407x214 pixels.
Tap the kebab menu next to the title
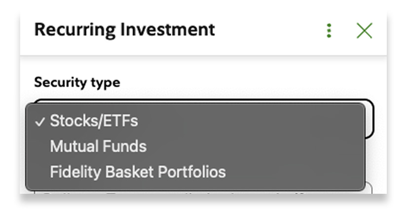point(329,31)
